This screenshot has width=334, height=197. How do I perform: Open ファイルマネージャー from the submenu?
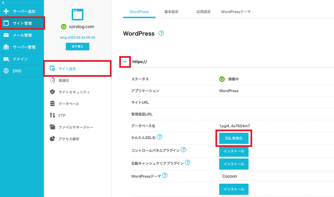pos(76,127)
